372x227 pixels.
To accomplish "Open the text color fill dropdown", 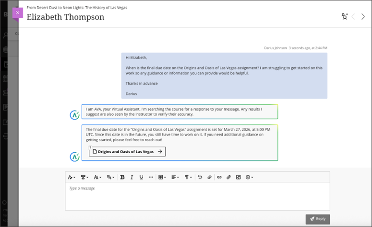I will point(110,177).
